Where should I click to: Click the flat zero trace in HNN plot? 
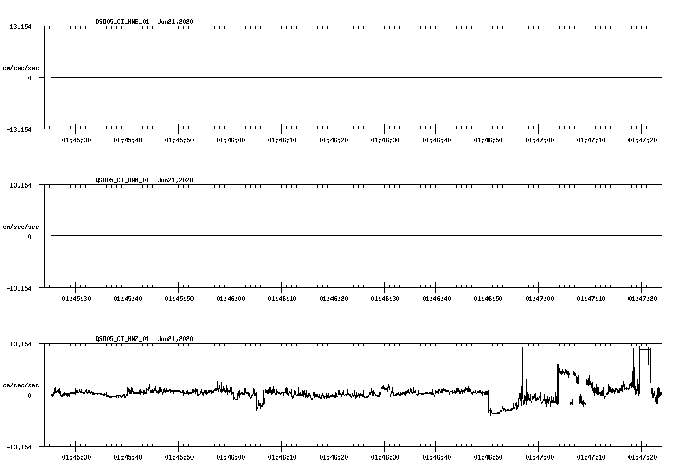click(x=356, y=236)
